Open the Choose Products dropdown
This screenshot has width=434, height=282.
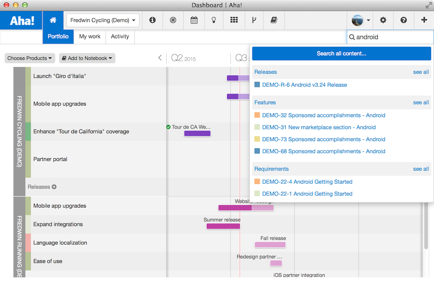30,58
